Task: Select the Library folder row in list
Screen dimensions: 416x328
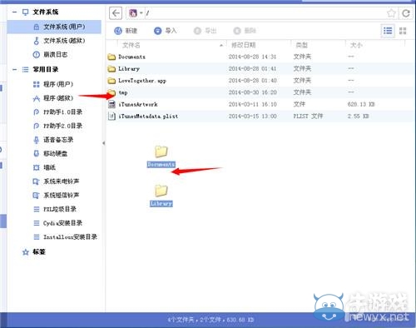Action: coord(260,68)
